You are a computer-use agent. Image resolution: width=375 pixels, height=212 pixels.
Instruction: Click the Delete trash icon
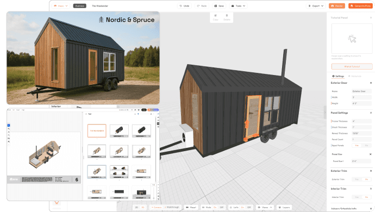[x=227, y=17]
